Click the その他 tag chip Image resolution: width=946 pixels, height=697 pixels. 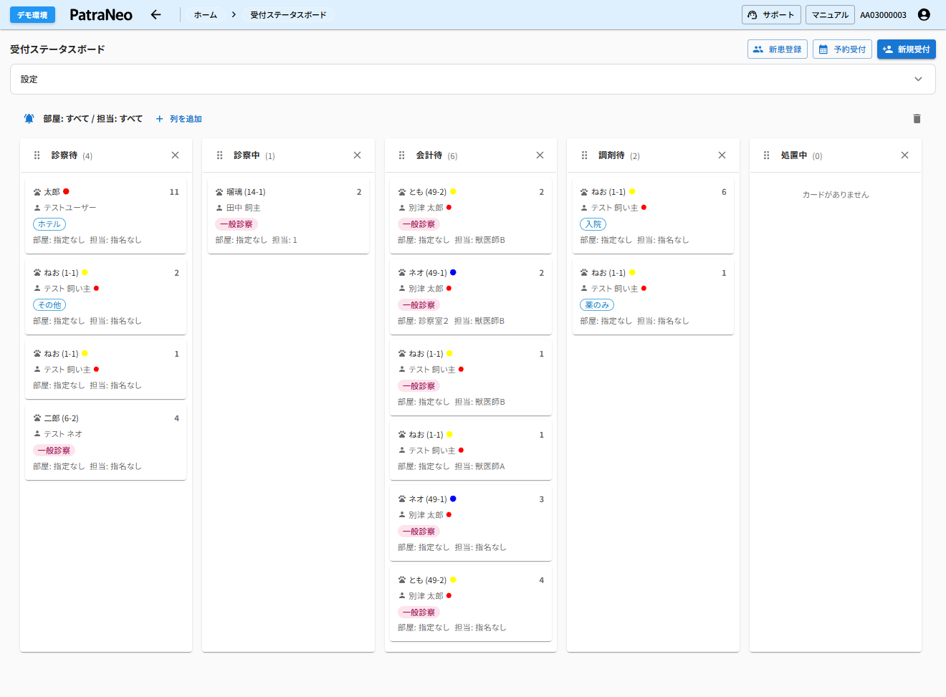[49, 305]
